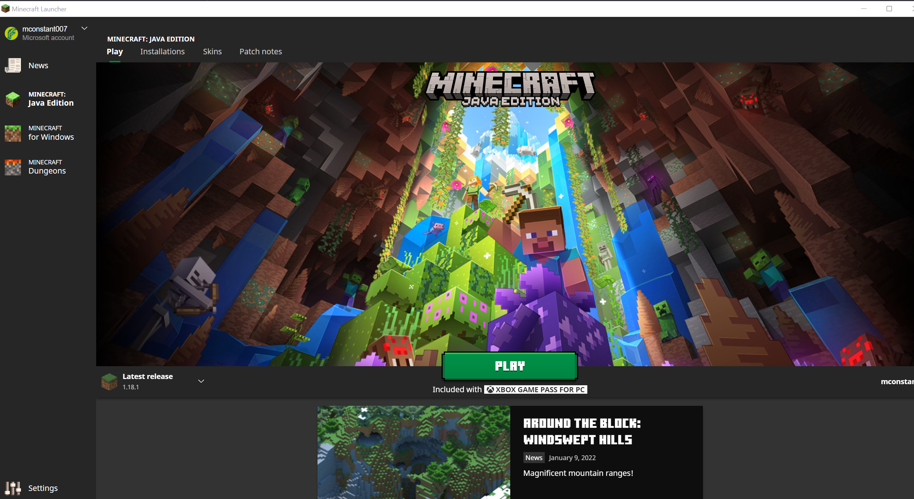Maximize the Minecraft Launcher window
This screenshot has height=499, width=914.
(x=889, y=8)
